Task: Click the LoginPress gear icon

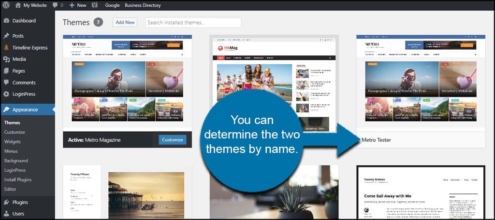Action: pyautogui.click(x=6, y=94)
